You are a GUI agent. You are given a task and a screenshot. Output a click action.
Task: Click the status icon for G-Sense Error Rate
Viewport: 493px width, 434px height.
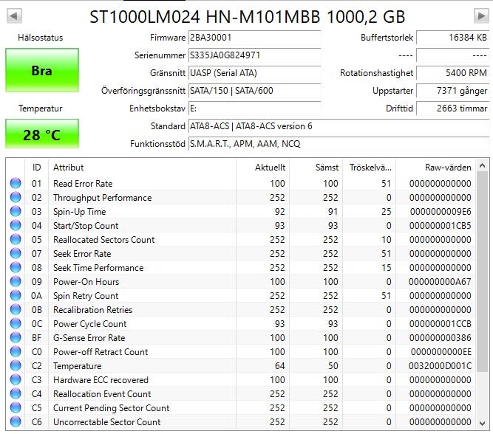tap(16, 338)
